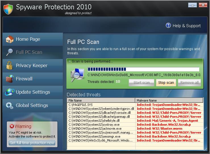Click the File Name column header
Viewport: 210px width, 154px height.
click(101, 100)
